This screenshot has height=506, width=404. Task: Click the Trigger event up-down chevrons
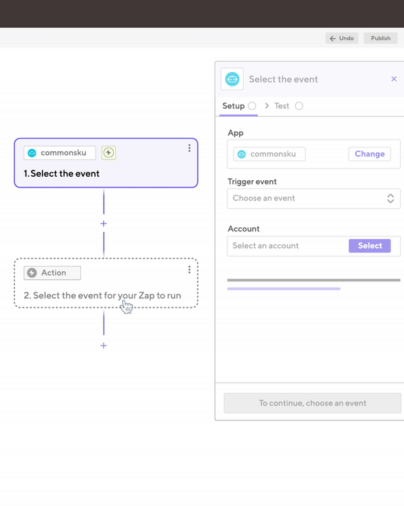391,198
